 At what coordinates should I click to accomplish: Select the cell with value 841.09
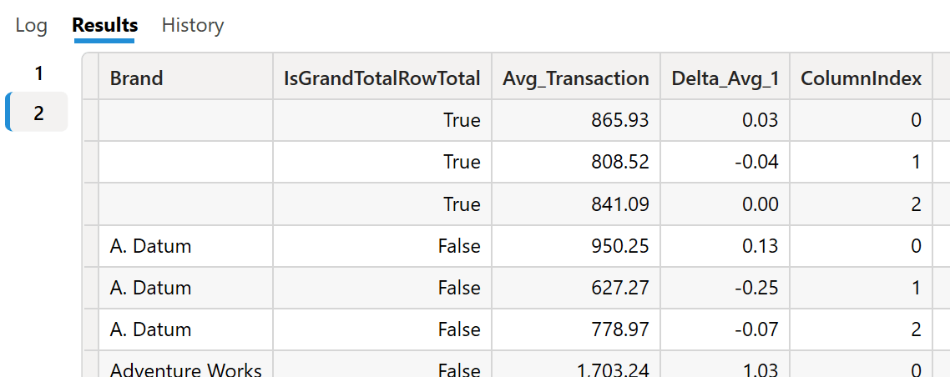[576, 204]
